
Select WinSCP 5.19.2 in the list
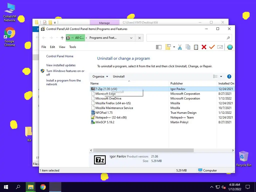[x=105, y=122]
